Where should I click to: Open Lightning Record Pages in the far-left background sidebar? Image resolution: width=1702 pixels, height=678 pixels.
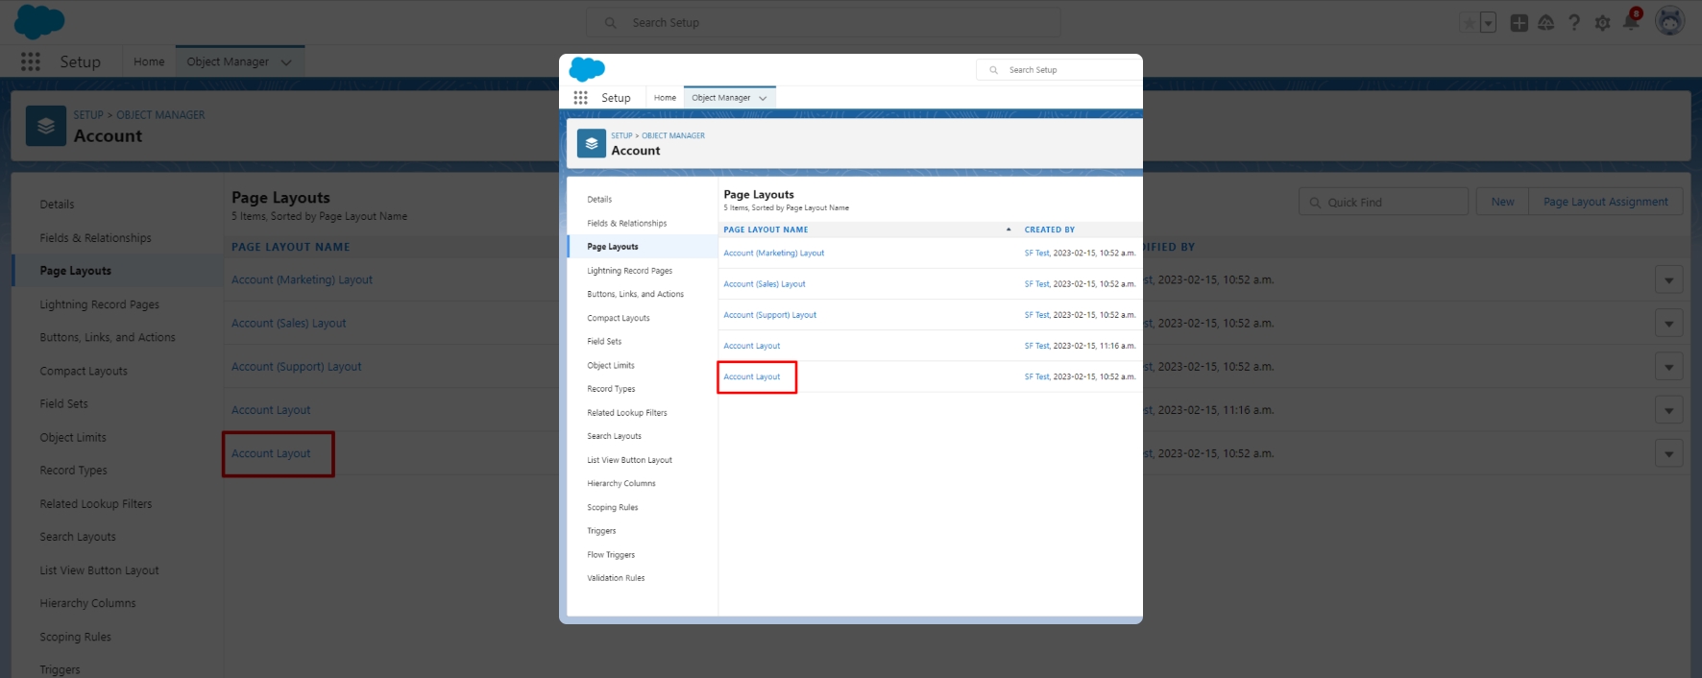[100, 304]
